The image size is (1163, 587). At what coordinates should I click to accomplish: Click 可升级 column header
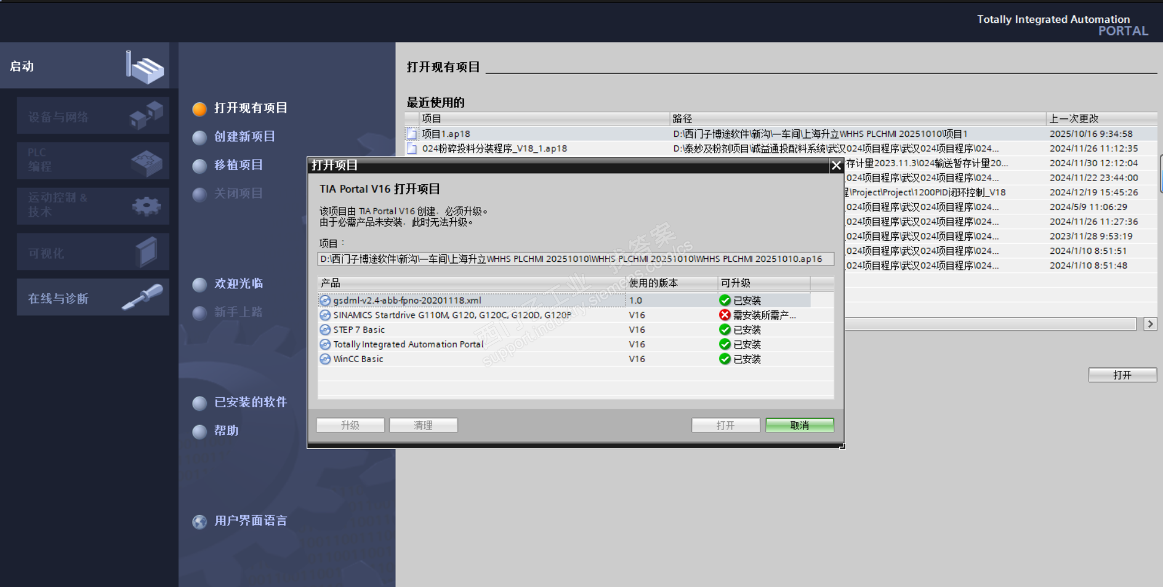point(764,283)
